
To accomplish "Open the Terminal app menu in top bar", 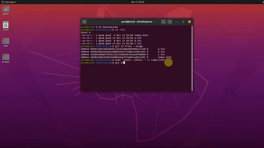I will click(9, 2).
